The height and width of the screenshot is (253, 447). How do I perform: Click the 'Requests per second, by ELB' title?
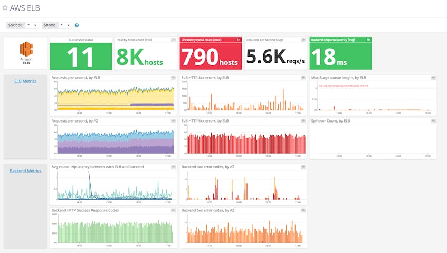(x=76, y=78)
